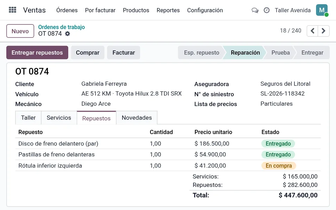Click the Servicios subtotal $ 165.000,00
Image resolution: width=336 pixels, height=210 pixels.
click(300, 176)
